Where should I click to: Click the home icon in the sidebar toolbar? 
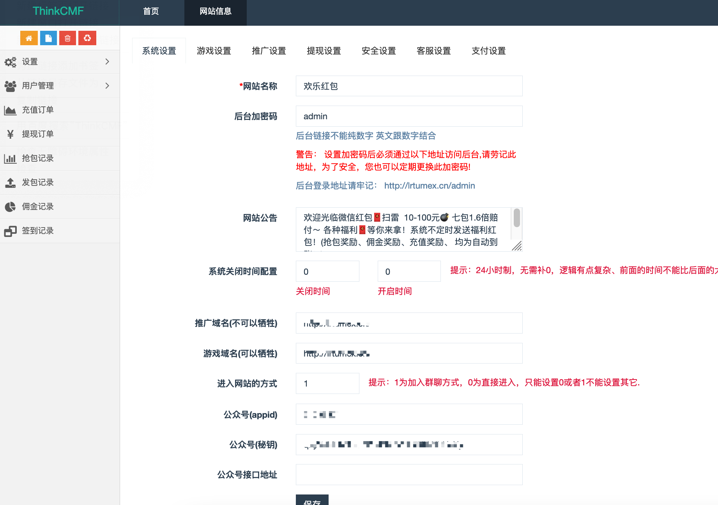pyautogui.click(x=29, y=38)
